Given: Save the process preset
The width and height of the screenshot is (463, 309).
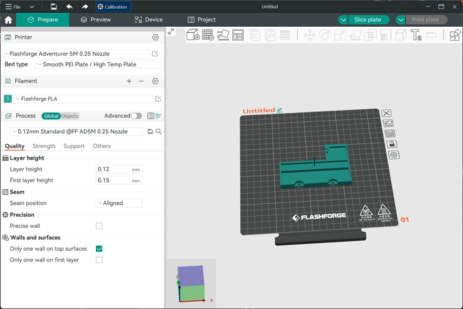Looking at the screenshot, I should [x=150, y=131].
